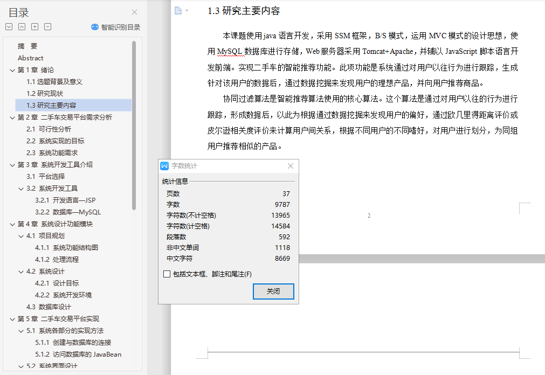Viewport: 545px width, 375px height.
Task: Jump to 4.1.1 系统功能结构图
Action: [x=66, y=247]
